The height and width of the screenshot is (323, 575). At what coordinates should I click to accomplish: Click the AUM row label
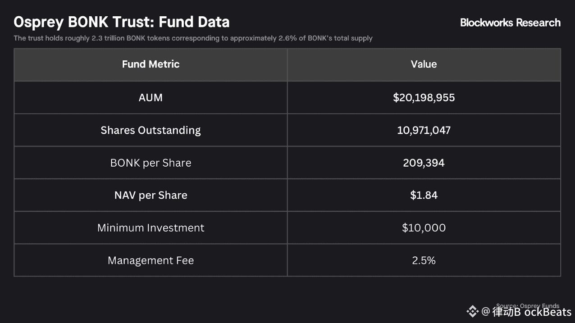(x=151, y=98)
